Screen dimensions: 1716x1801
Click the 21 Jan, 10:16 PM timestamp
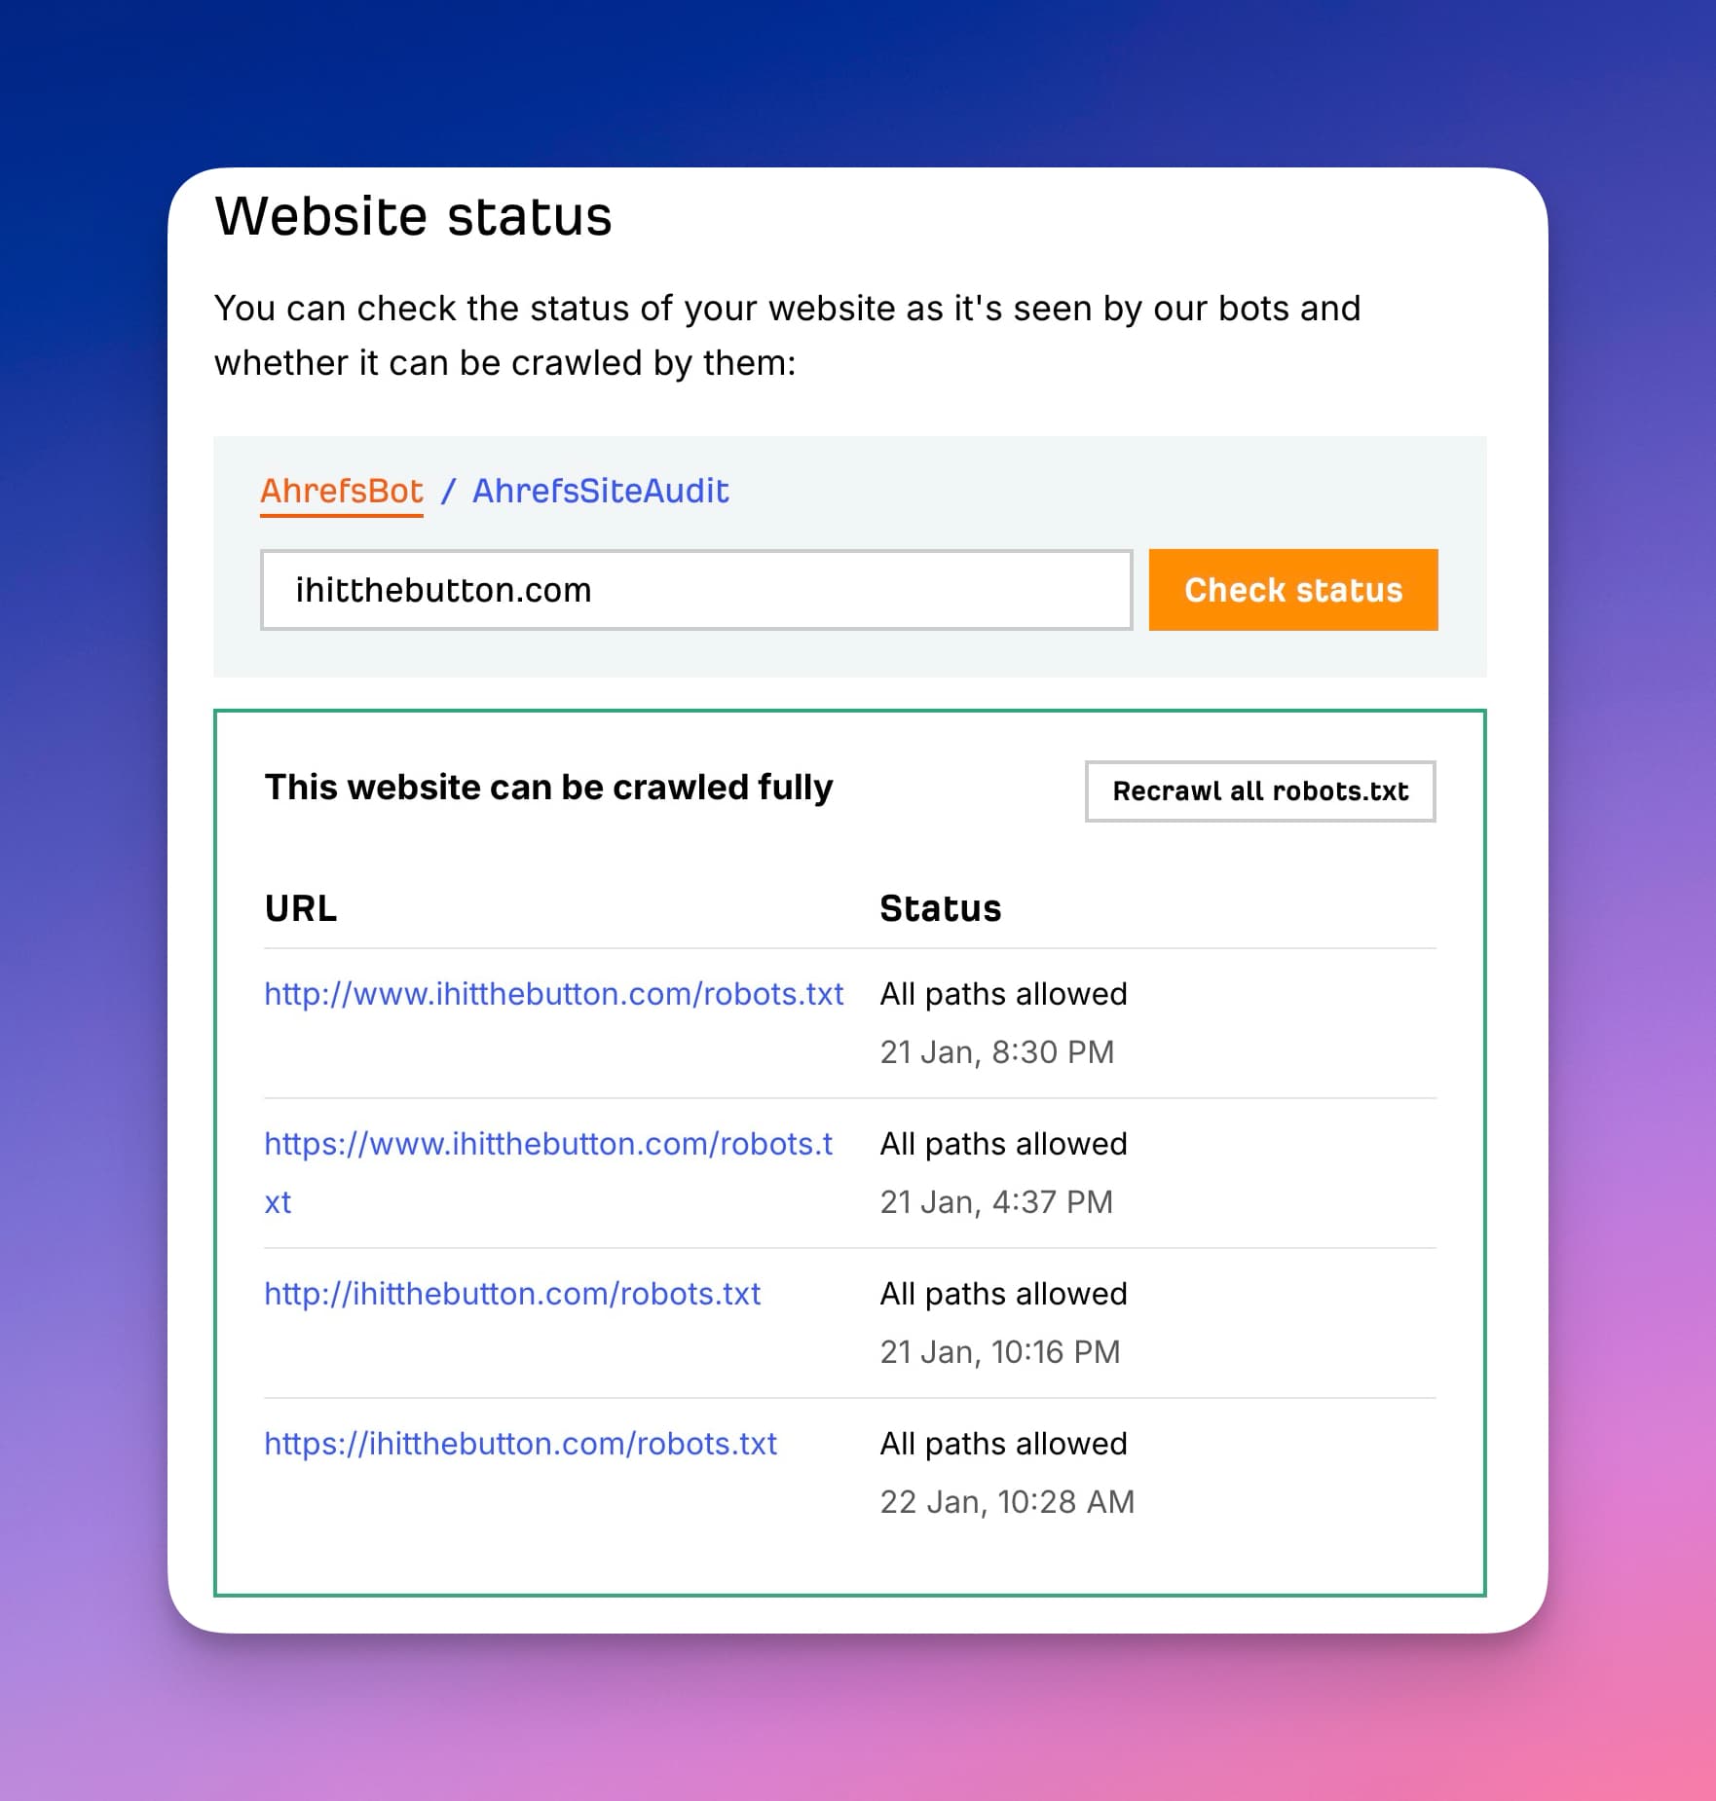click(x=1000, y=1351)
